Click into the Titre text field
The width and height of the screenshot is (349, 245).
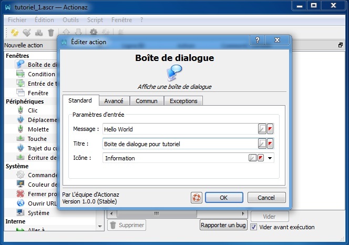(x=180, y=144)
